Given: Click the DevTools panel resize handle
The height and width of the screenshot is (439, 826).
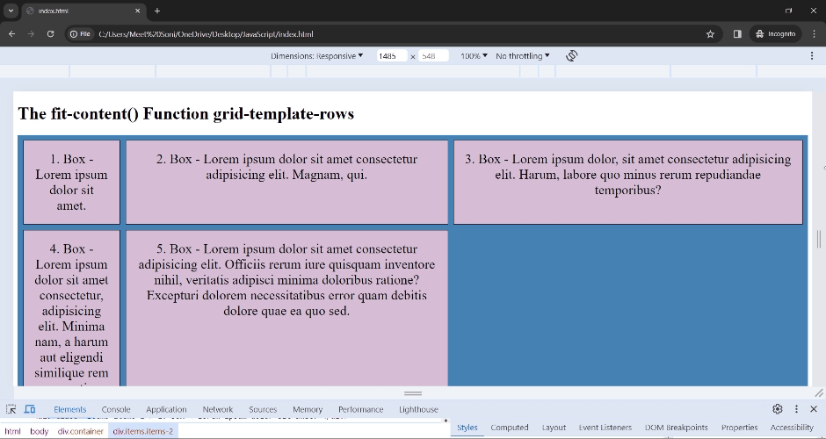Looking at the screenshot, I should pyautogui.click(x=413, y=393).
